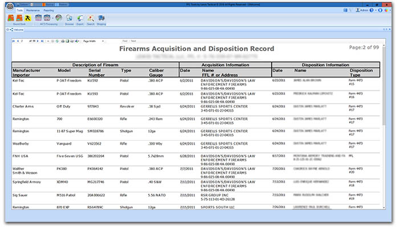This screenshot has width=399, height=227.
Task: Select the PK380 model cell
Action: (62, 168)
